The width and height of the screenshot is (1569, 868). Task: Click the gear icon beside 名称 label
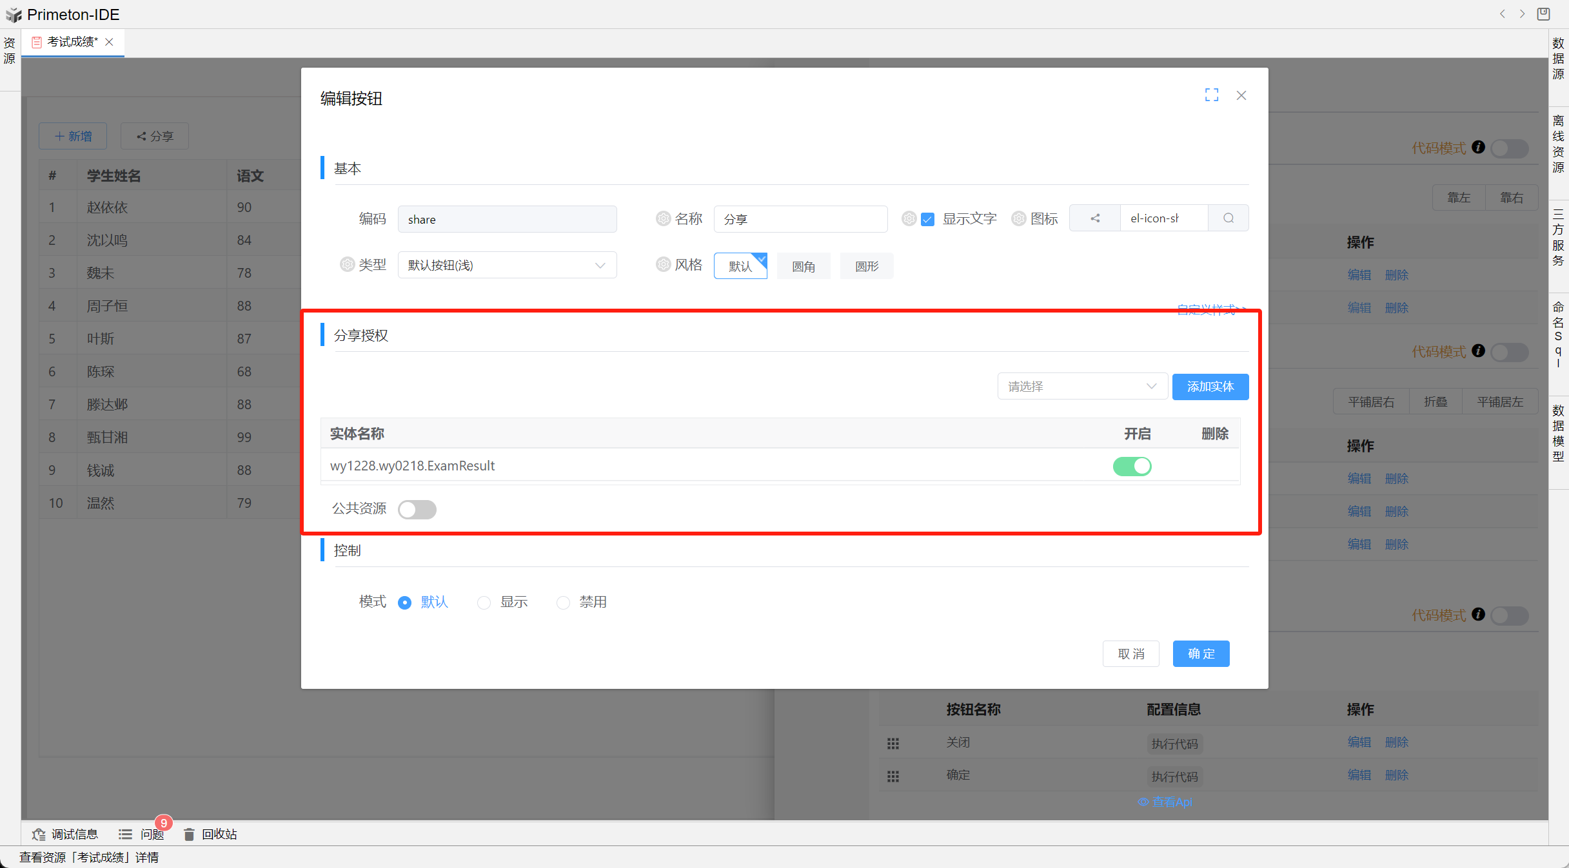[x=663, y=219]
